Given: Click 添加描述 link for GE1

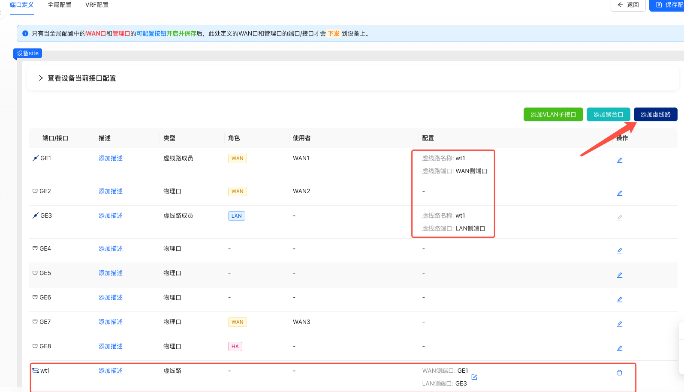Looking at the screenshot, I should point(111,158).
